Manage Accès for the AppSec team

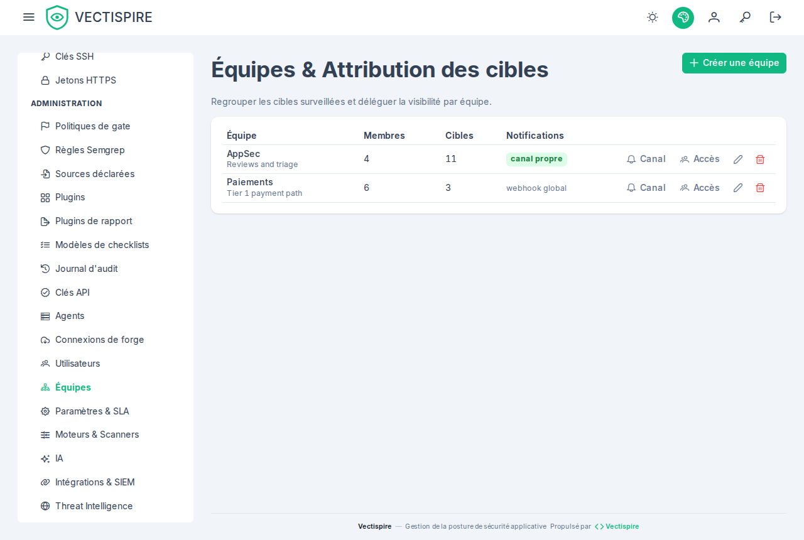click(x=700, y=159)
